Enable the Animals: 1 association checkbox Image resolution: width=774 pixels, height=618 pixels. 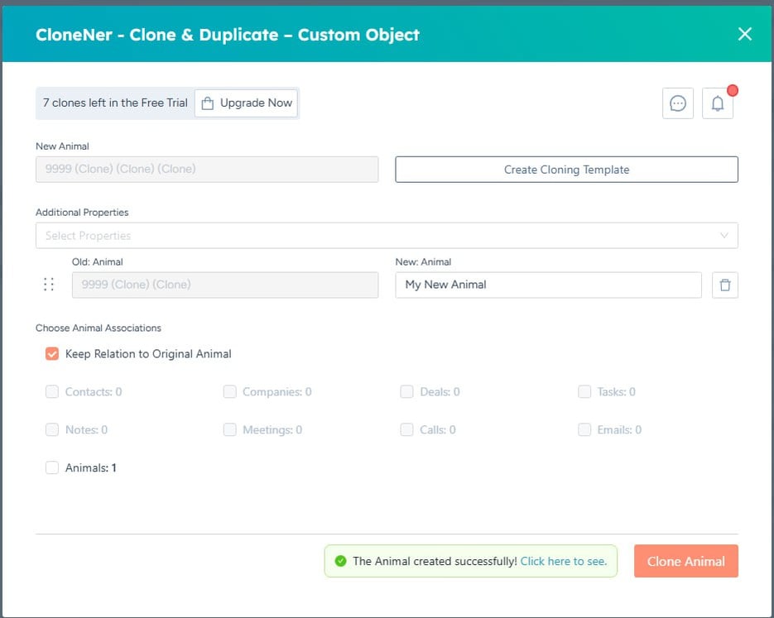pyautogui.click(x=52, y=467)
